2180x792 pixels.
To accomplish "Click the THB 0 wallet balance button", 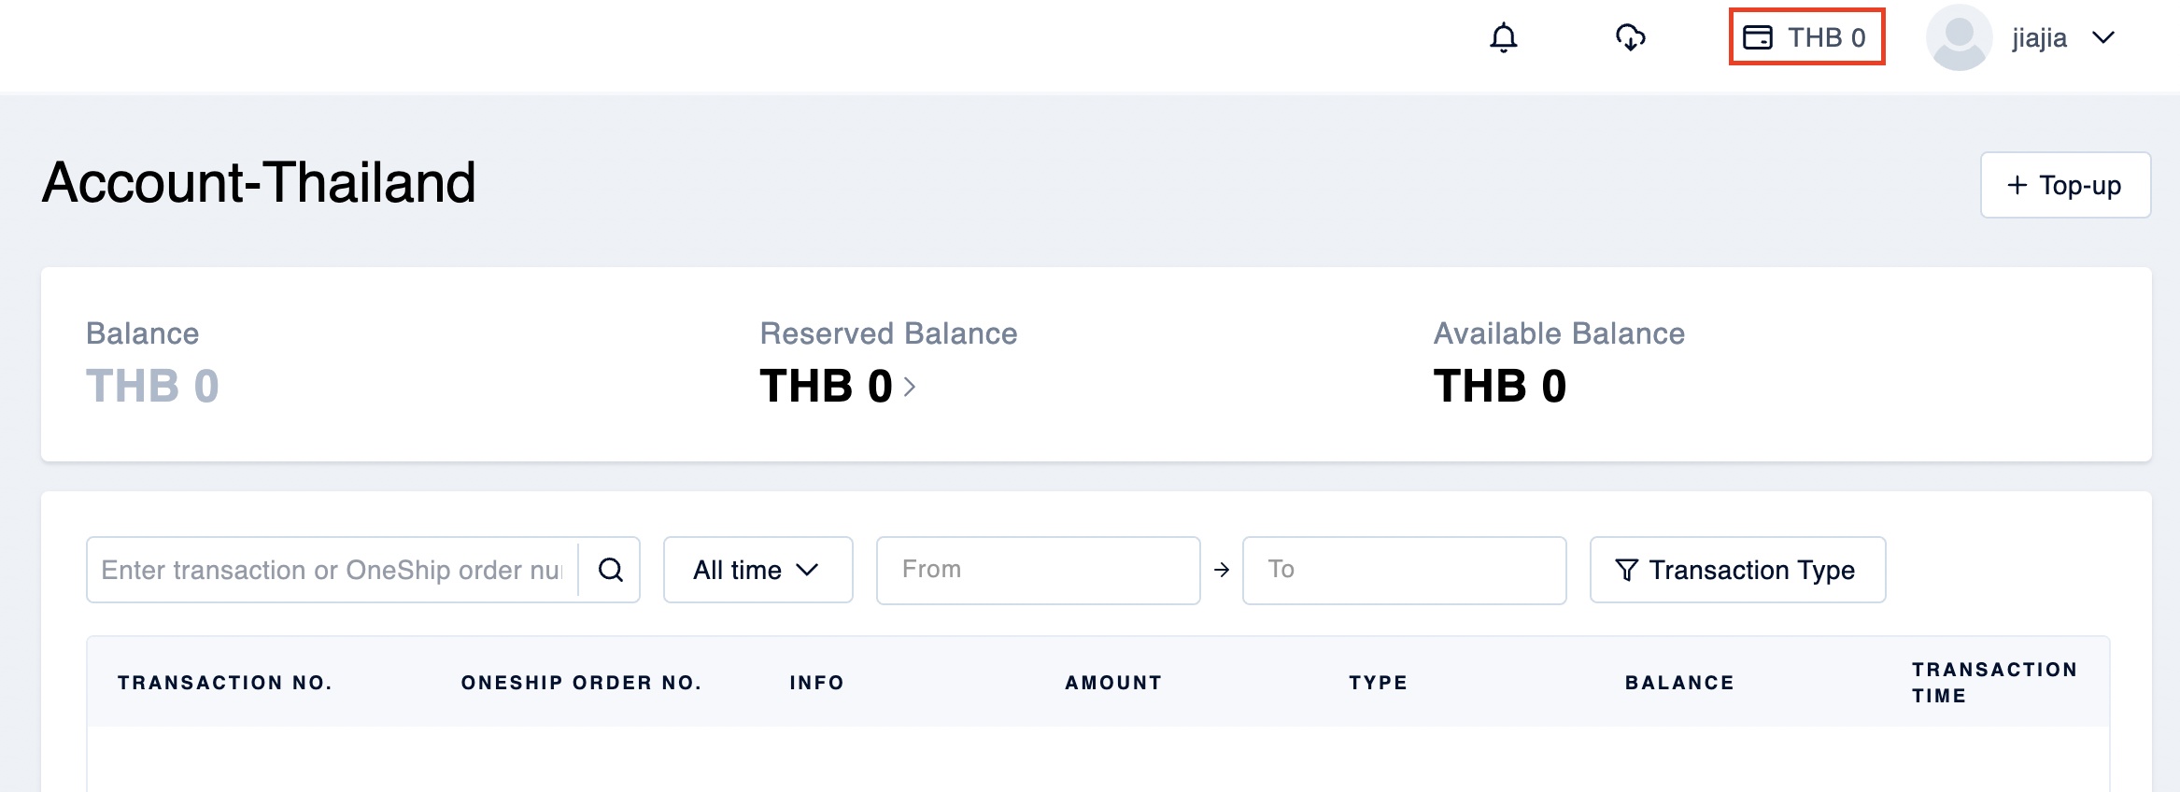I will click(1806, 37).
